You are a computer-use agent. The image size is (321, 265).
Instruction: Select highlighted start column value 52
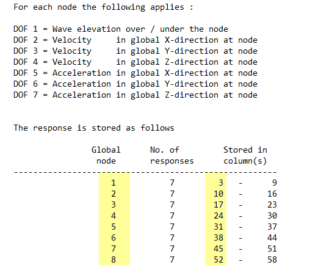pyautogui.click(x=218, y=260)
